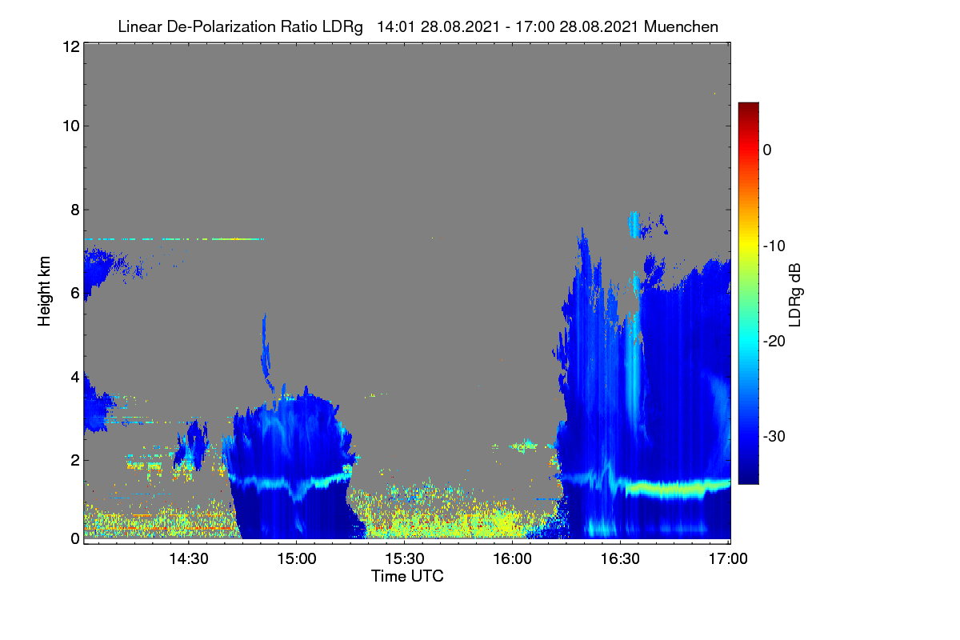
Task: Click the y-axis tick label "2"
Action: tap(74, 460)
